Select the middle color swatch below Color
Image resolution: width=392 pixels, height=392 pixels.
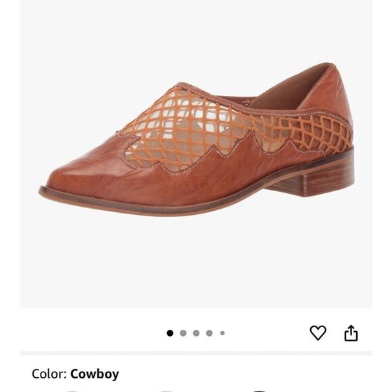[166, 391]
